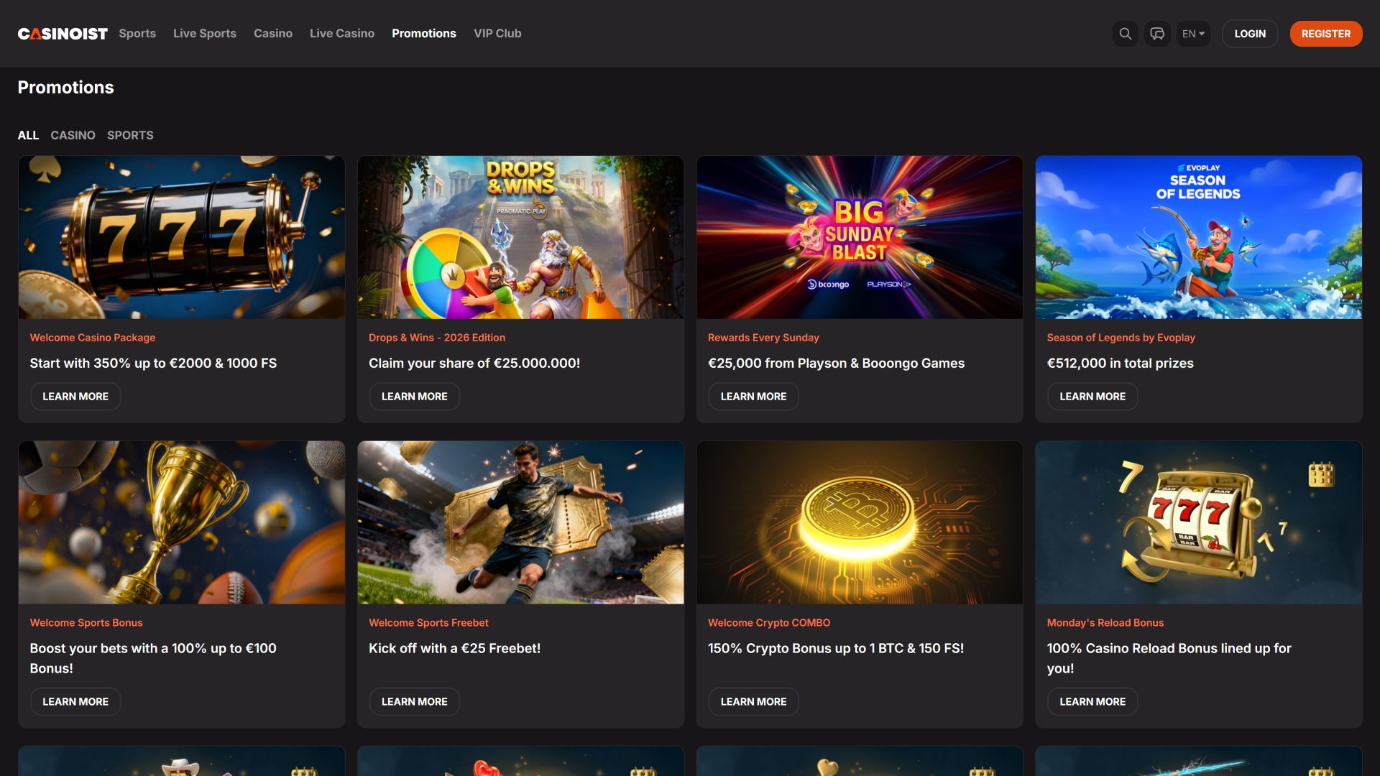Select the ALL promotions filter tab

[x=28, y=135]
